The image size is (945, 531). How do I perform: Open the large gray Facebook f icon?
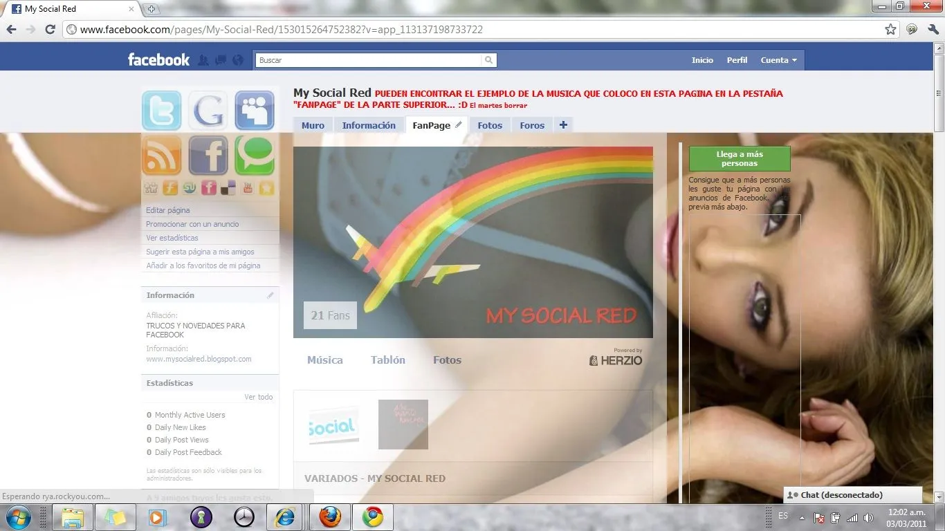click(208, 156)
